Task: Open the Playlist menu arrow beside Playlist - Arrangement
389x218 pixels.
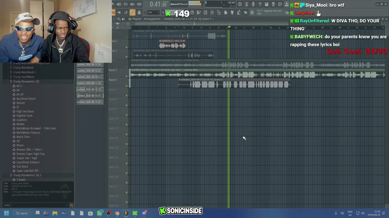Action: coord(130,19)
